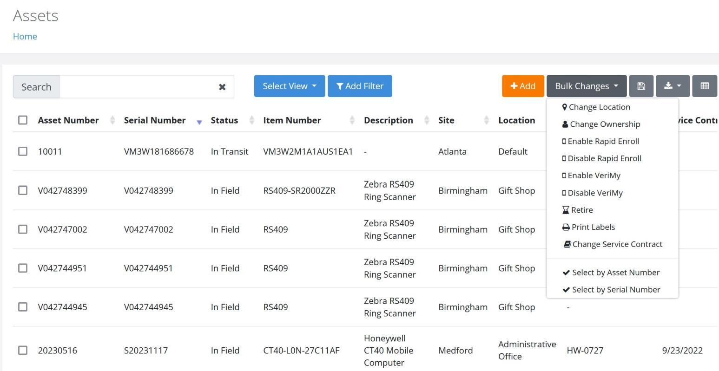Check the box for asset V042748399
Image resolution: width=719 pixels, height=371 pixels.
(23, 190)
